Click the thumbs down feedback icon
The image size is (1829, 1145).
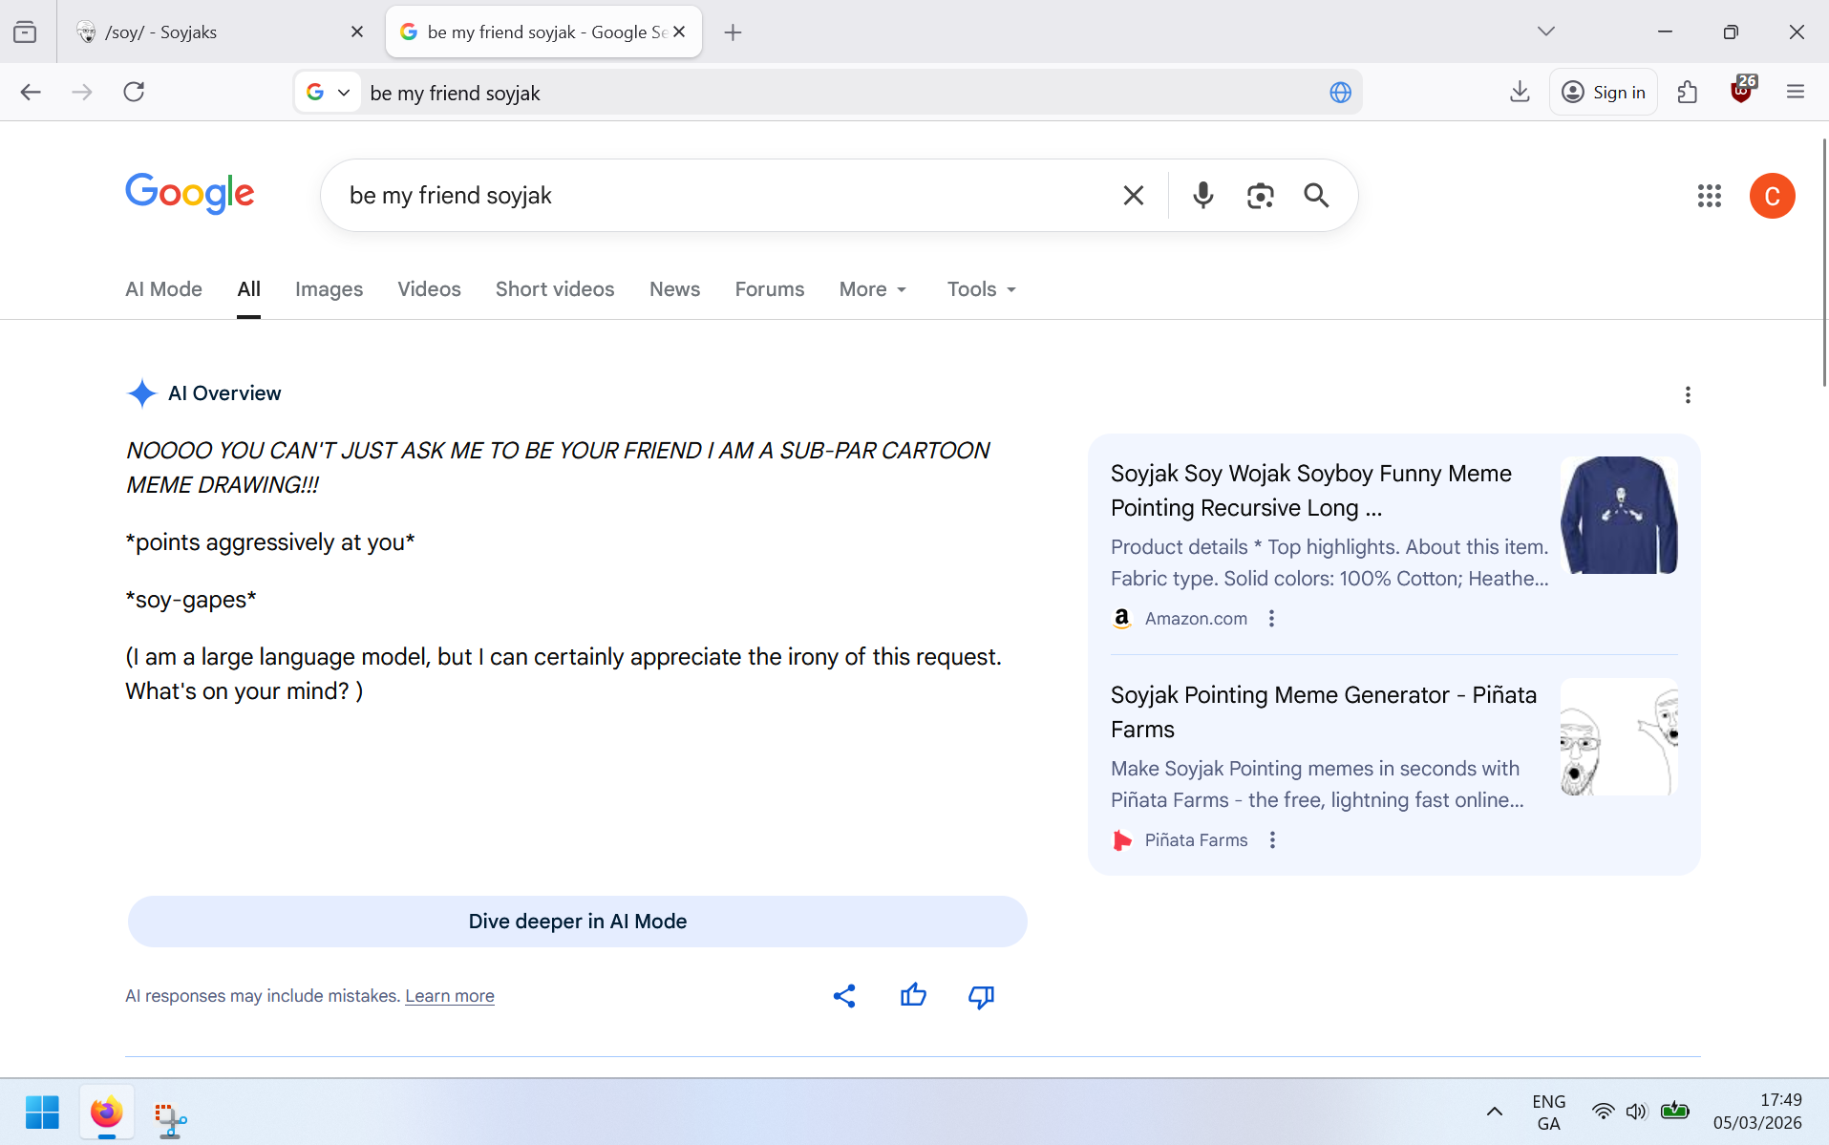981,996
